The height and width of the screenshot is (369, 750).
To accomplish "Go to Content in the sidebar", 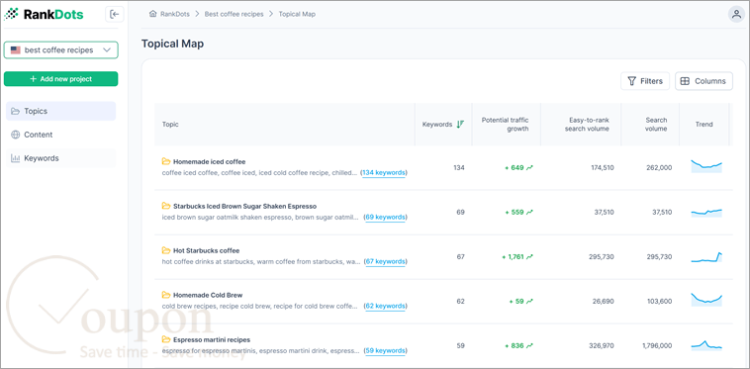I will point(60,135).
